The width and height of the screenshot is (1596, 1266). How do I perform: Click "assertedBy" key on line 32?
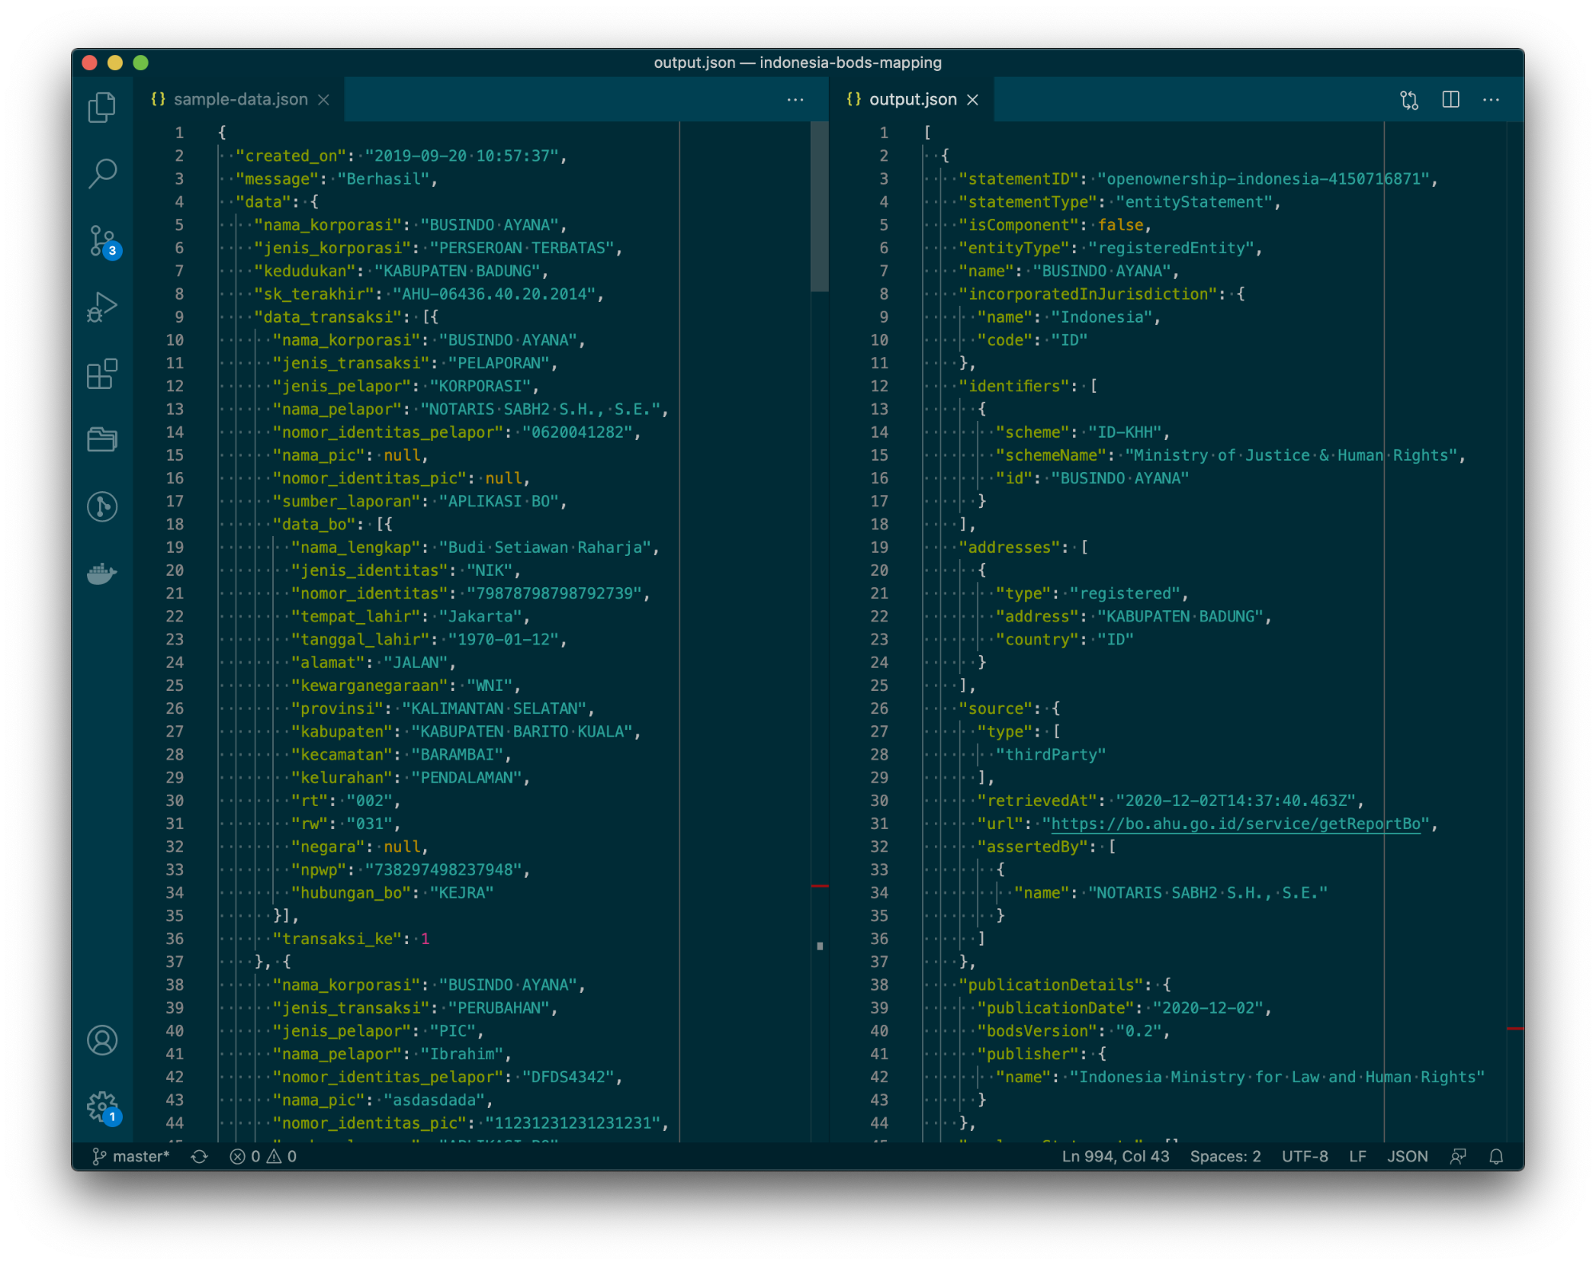click(1032, 847)
